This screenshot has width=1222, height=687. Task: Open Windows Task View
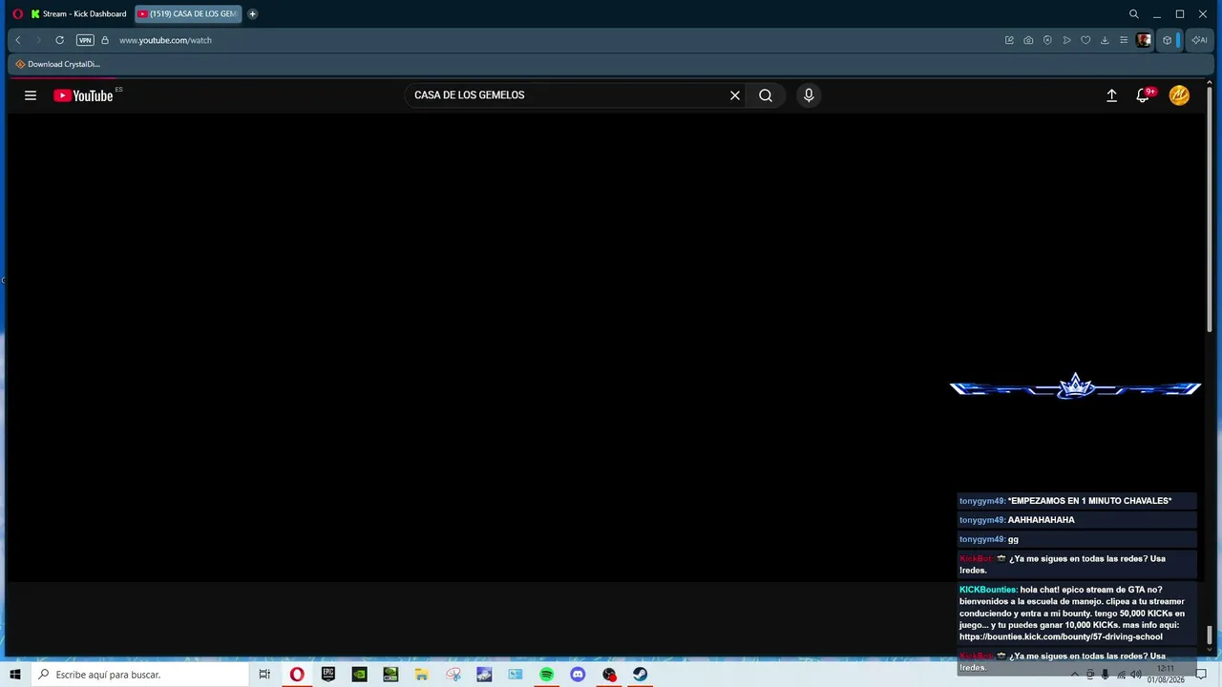tap(264, 675)
